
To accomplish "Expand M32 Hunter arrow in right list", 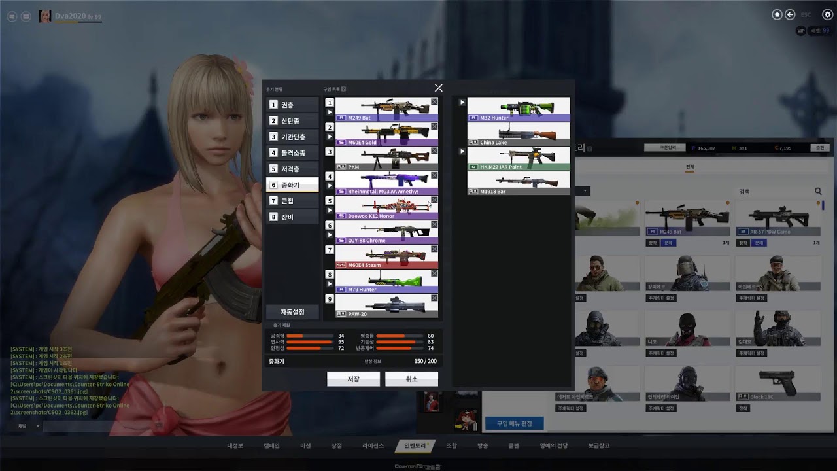I will coord(462,102).
